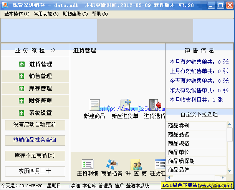
Task: Click green arrow icon beside 进货管理
Action: pyautogui.click(x=22, y=64)
